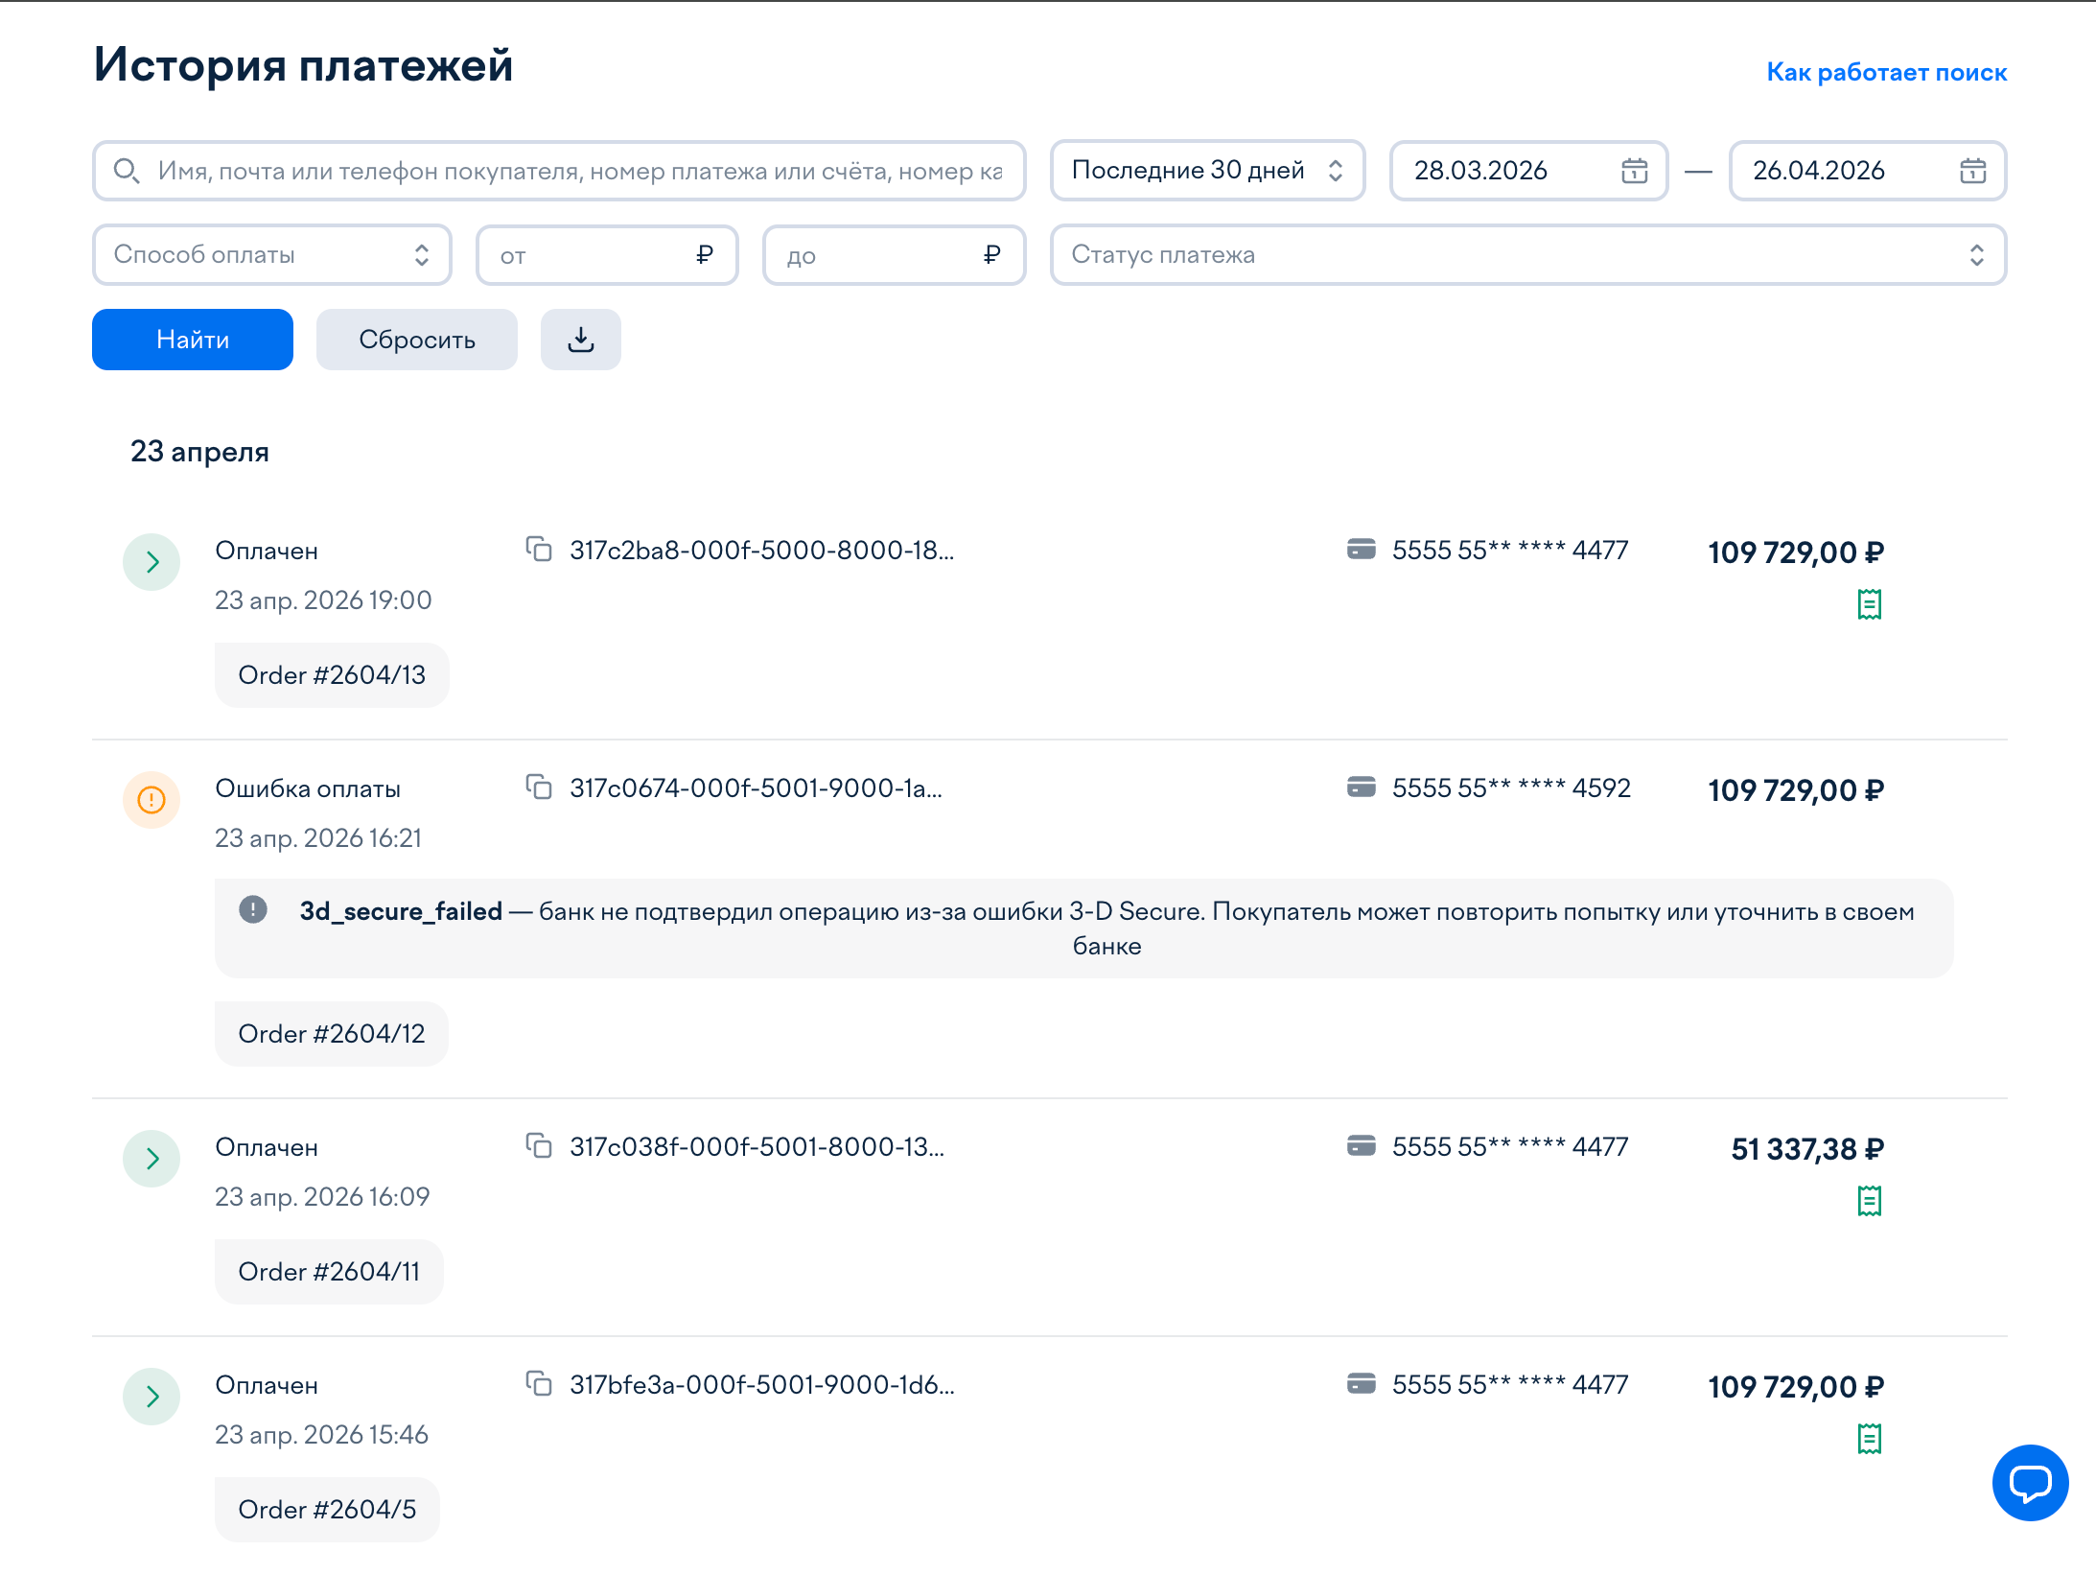
Task: Open receipt icon for 19:00 payment
Action: click(1869, 604)
